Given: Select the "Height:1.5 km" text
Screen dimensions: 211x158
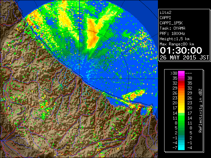Looking at the screenshot, I should coord(174,39).
